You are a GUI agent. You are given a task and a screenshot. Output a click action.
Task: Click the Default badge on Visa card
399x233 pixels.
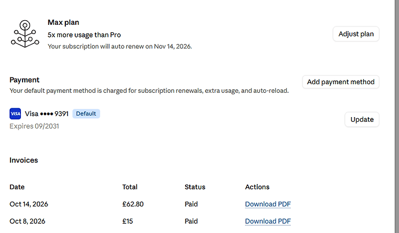86,114
